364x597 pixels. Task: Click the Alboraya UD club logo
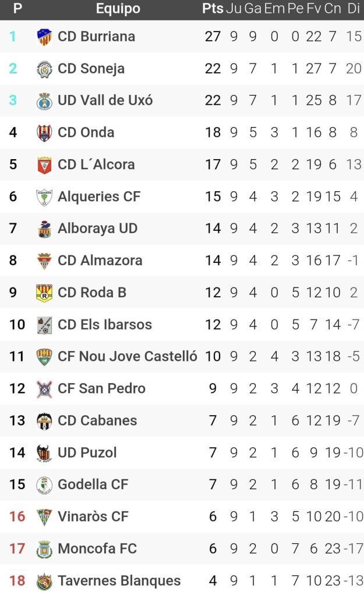pyautogui.click(x=44, y=229)
